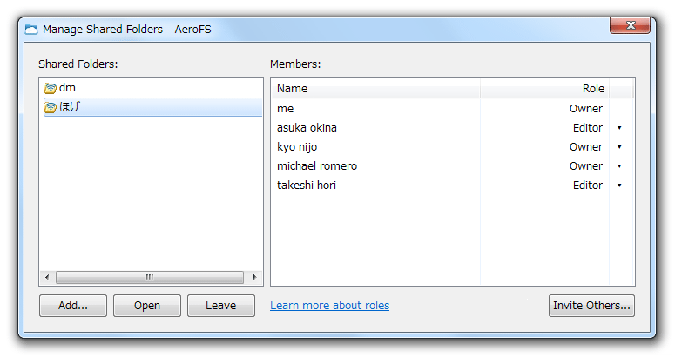Open Learn more about roles link

(330, 306)
